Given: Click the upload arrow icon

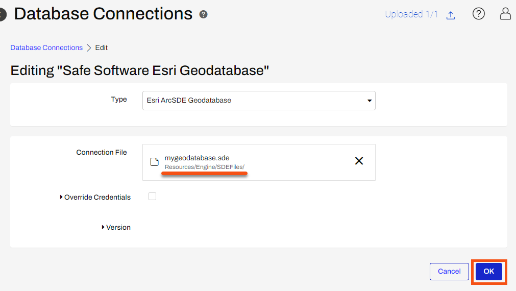Looking at the screenshot, I should tap(451, 15).
